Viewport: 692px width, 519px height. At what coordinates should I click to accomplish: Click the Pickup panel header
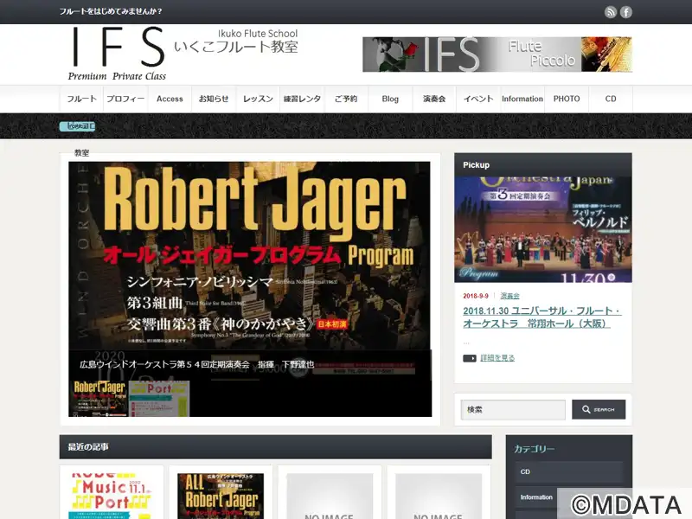point(543,164)
